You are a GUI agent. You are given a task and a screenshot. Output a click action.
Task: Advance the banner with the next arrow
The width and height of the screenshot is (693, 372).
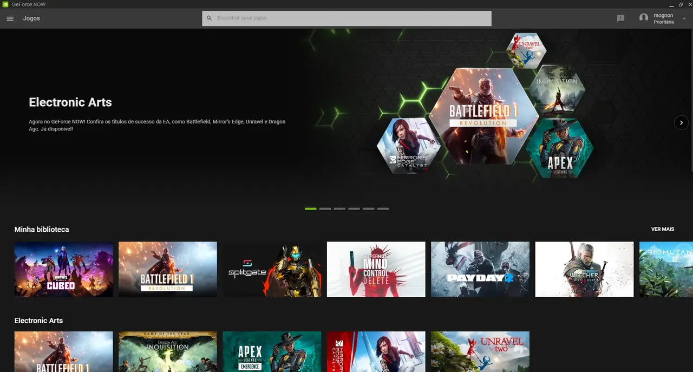681,122
